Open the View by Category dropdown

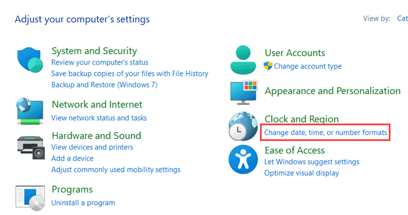pyautogui.click(x=402, y=19)
